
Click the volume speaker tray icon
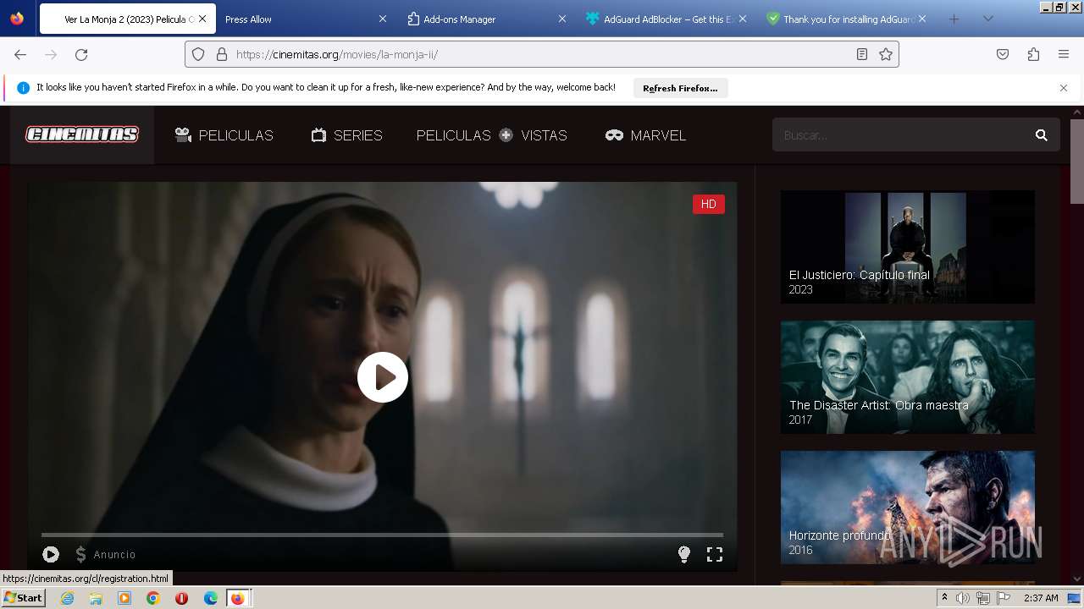[x=963, y=598]
